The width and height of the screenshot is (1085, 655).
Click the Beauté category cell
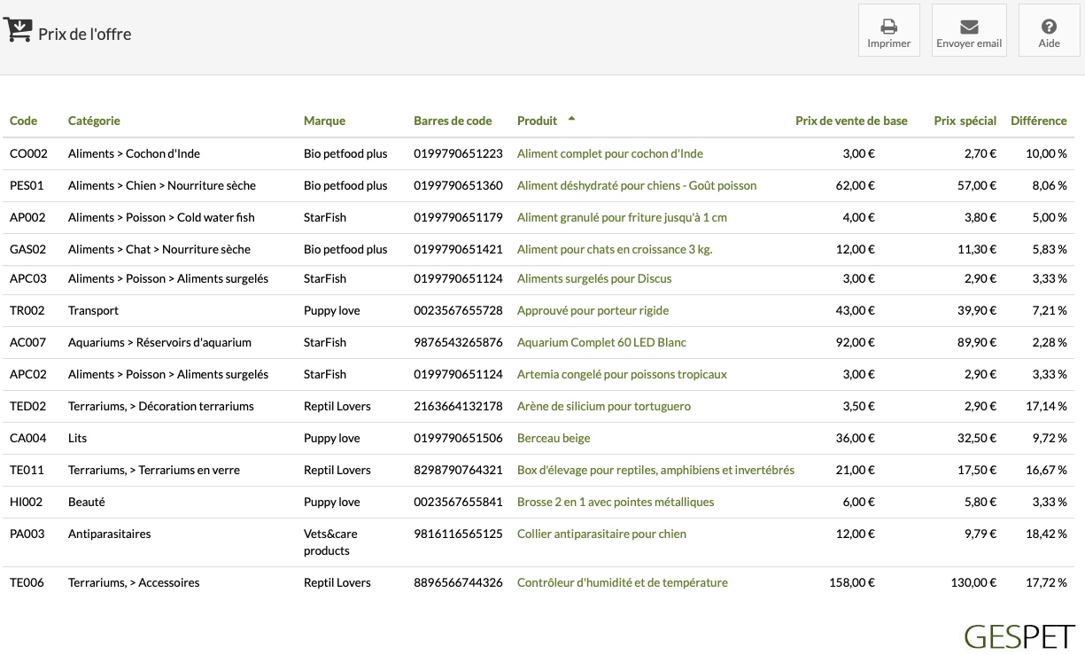87,502
